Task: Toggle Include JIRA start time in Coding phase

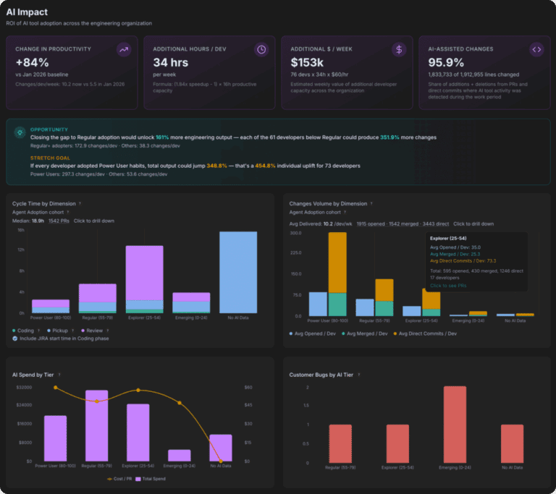Action: 15,338
